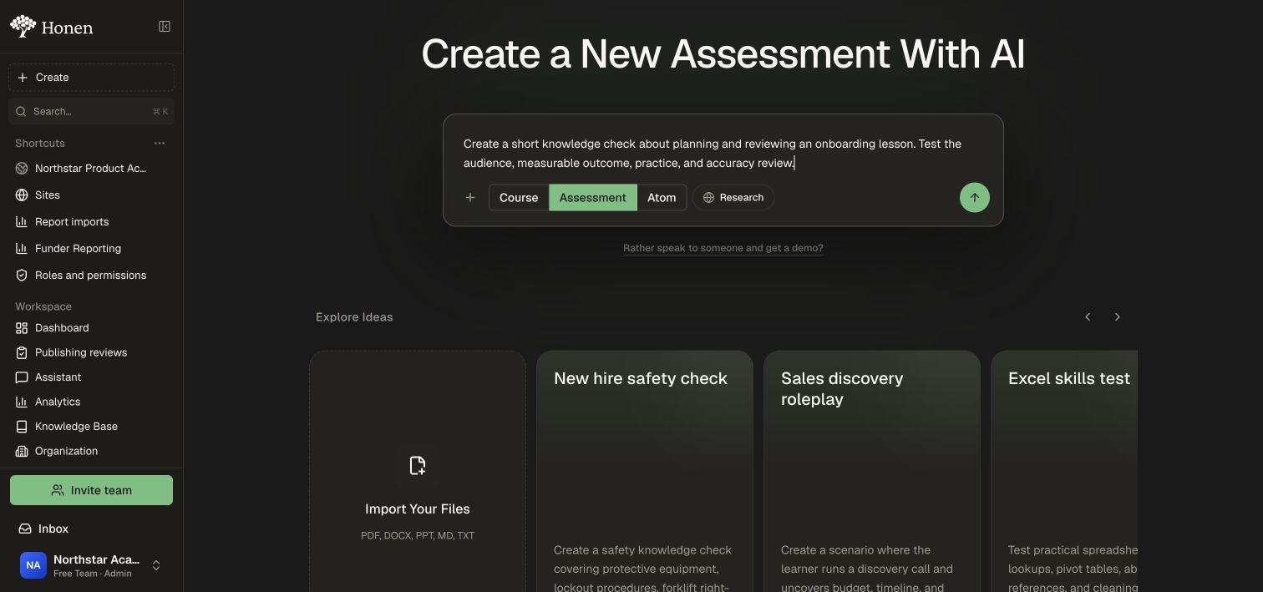This screenshot has width=1263, height=592.
Task: Click the Dashboard grid icon
Action: 22,328
